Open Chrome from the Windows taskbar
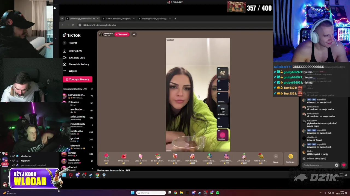The image size is (350, 196). (175, 193)
